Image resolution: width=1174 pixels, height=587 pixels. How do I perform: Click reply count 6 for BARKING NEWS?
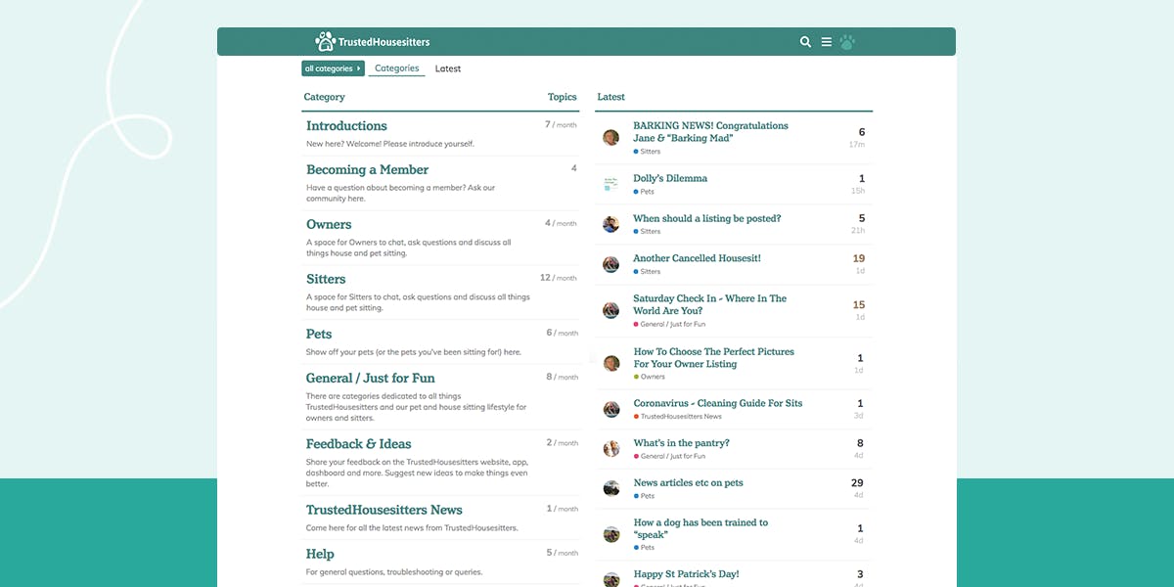coord(862,132)
